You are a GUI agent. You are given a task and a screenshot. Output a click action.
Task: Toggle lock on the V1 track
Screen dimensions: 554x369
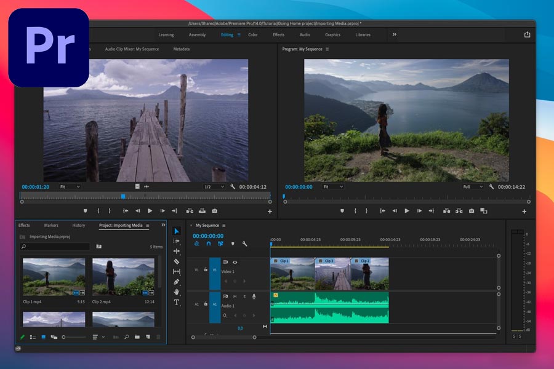[206, 269]
